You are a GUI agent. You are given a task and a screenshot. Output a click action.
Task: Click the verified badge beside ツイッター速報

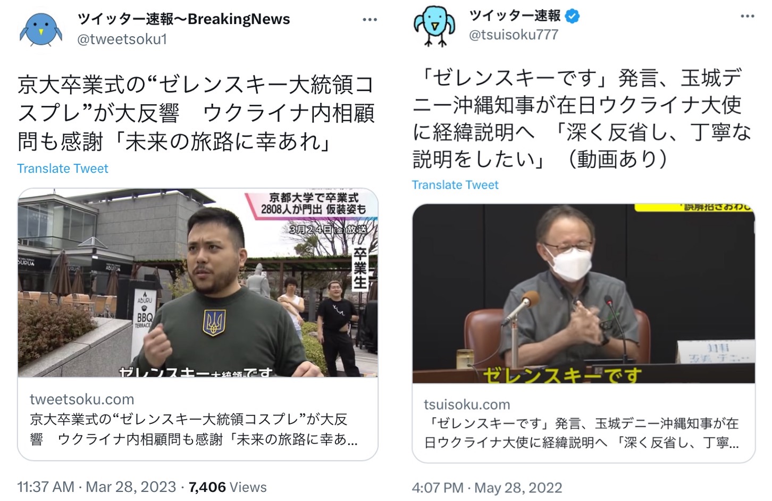pyautogui.click(x=572, y=16)
